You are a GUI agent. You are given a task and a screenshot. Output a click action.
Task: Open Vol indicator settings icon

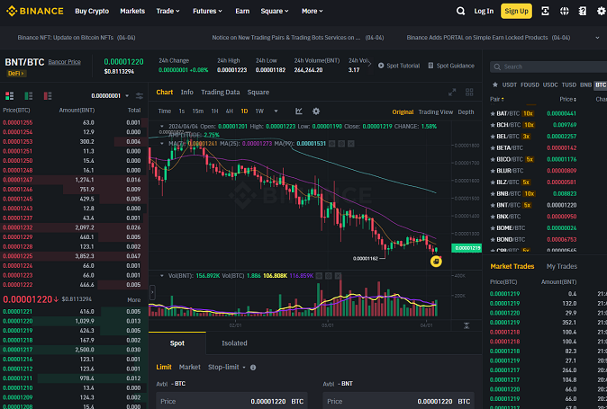click(x=329, y=276)
